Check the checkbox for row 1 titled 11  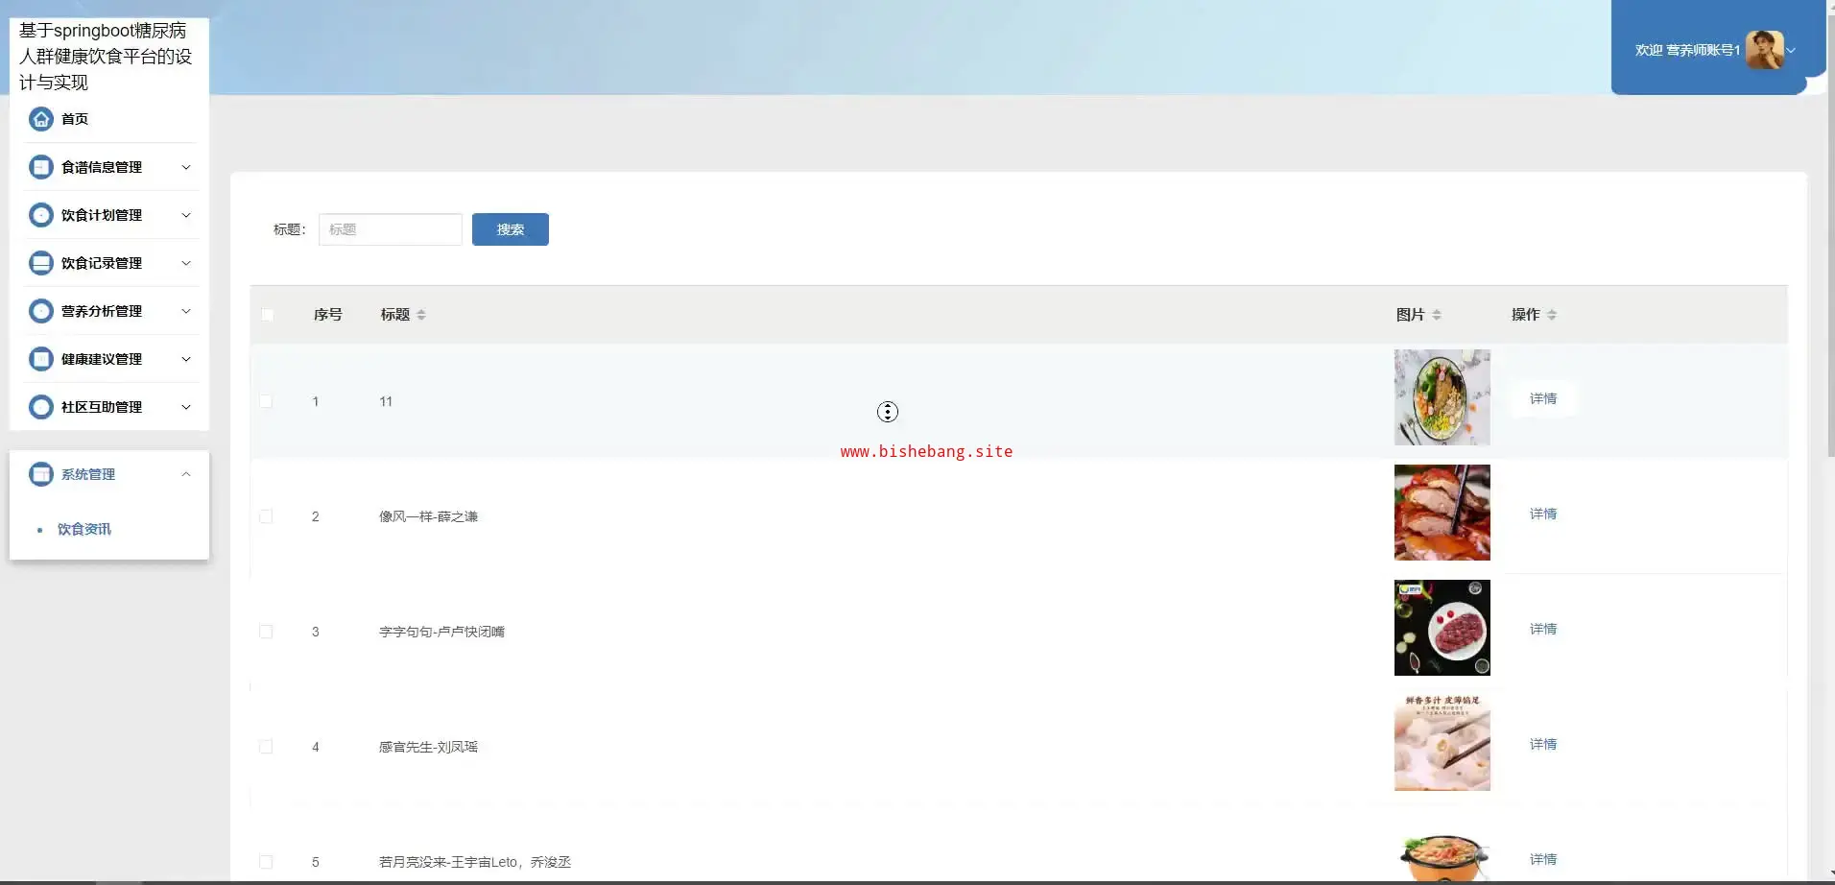[x=266, y=401]
